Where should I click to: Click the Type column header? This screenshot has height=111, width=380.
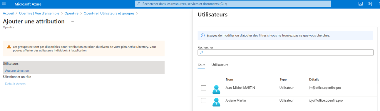[283, 80]
